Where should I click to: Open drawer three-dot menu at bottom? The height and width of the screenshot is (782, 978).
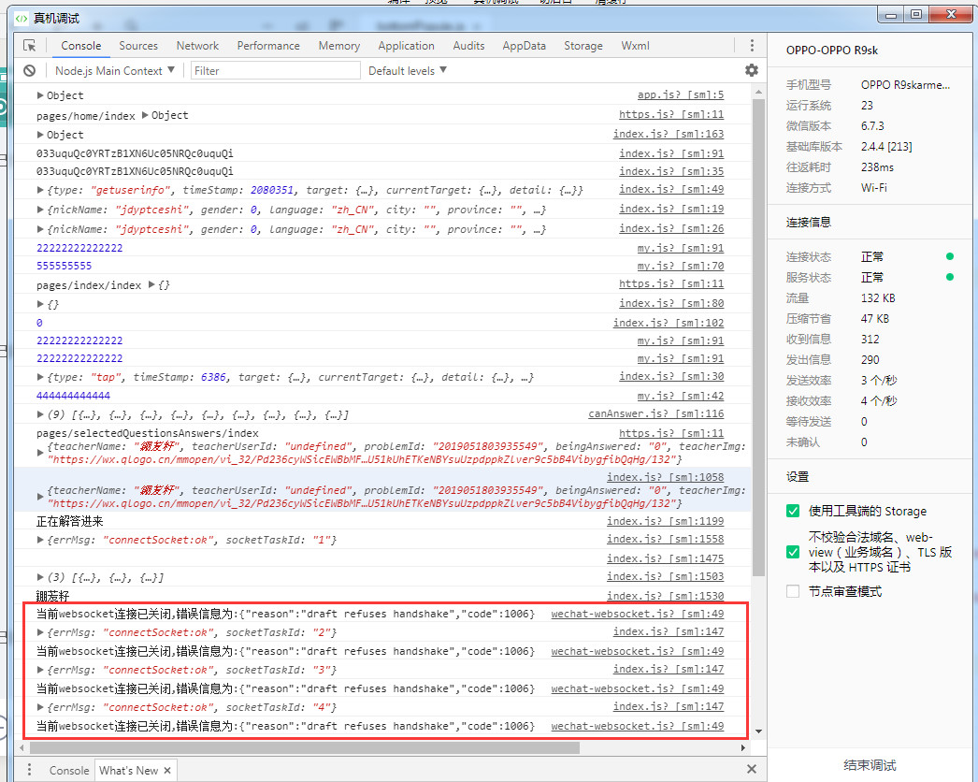[30, 770]
